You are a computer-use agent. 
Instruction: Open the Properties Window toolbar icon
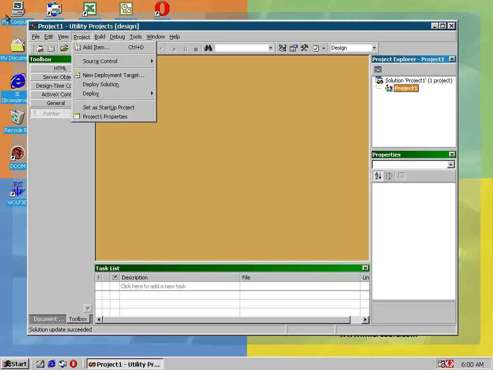click(x=293, y=48)
